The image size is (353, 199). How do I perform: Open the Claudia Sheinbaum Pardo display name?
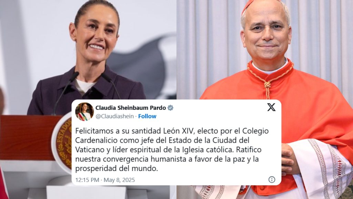click(x=131, y=108)
